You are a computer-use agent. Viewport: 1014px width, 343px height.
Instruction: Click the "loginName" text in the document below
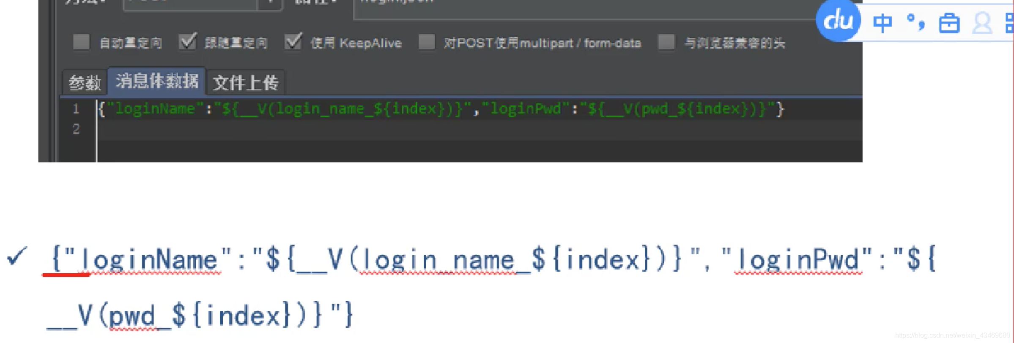(150, 259)
